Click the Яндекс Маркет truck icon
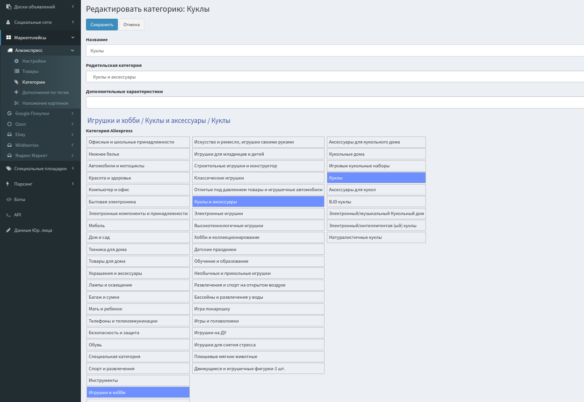The width and height of the screenshot is (584, 402). [x=10, y=156]
